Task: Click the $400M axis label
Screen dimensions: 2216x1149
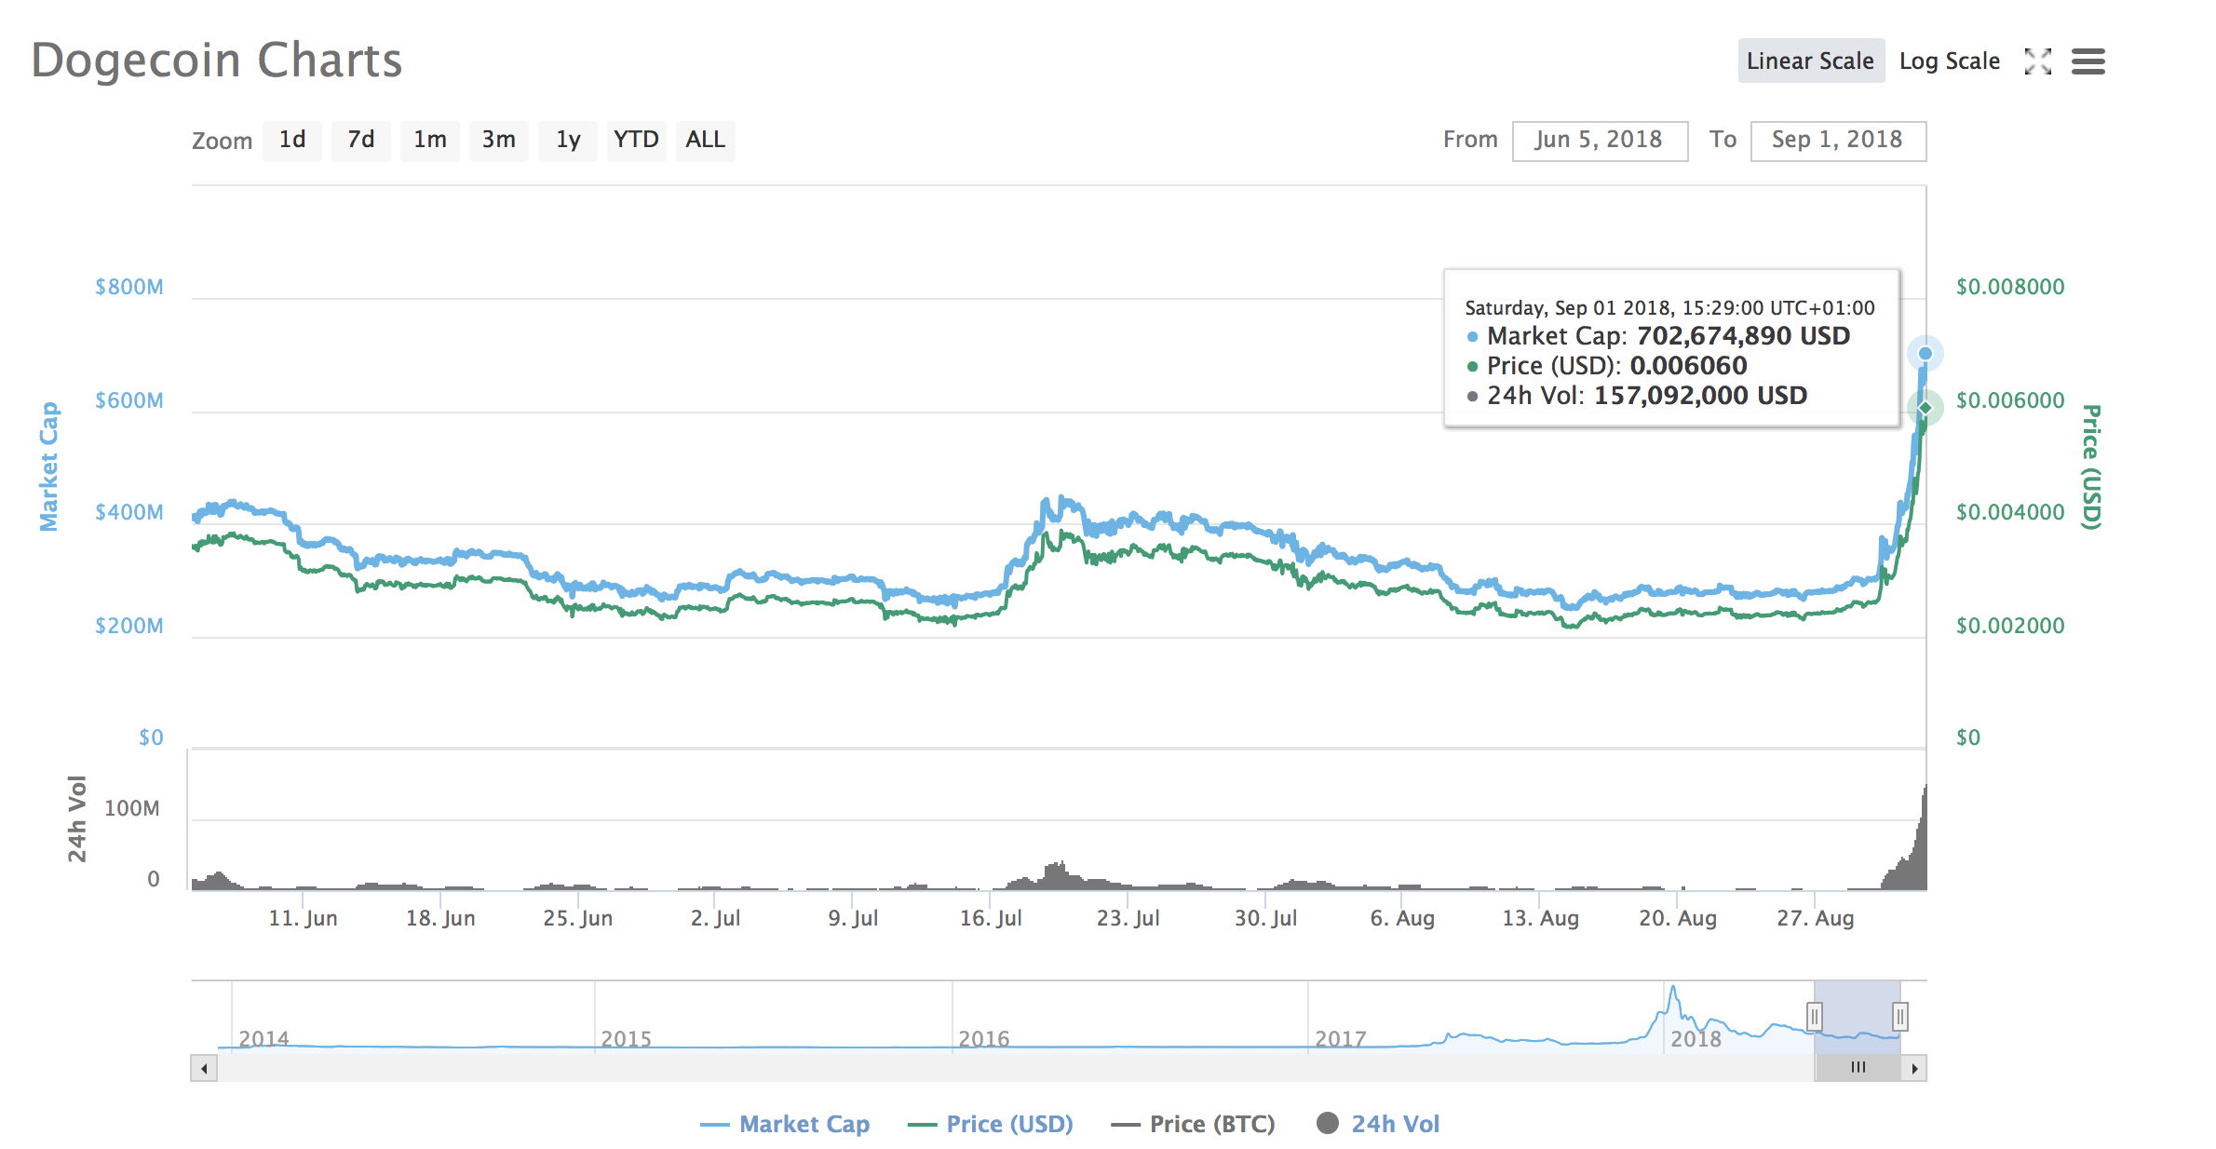Action: (x=129, y=512)
